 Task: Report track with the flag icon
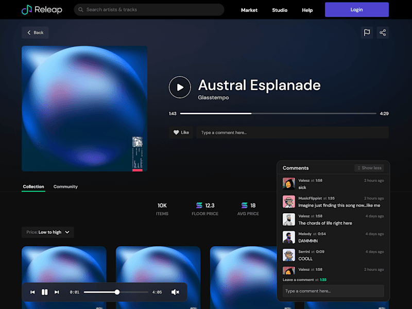click(x=367, y=32)
